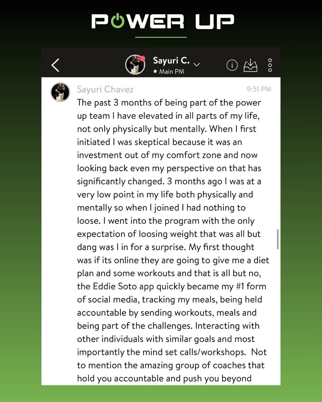Expand the chevron next to Sayuri C.

(197, 64)
